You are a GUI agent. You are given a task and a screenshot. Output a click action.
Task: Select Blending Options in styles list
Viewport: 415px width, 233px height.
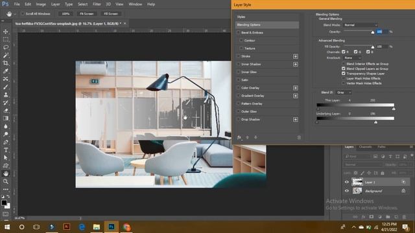[267, 25]
